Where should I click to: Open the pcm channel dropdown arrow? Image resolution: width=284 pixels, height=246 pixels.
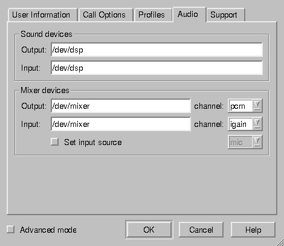click(257, 106)
